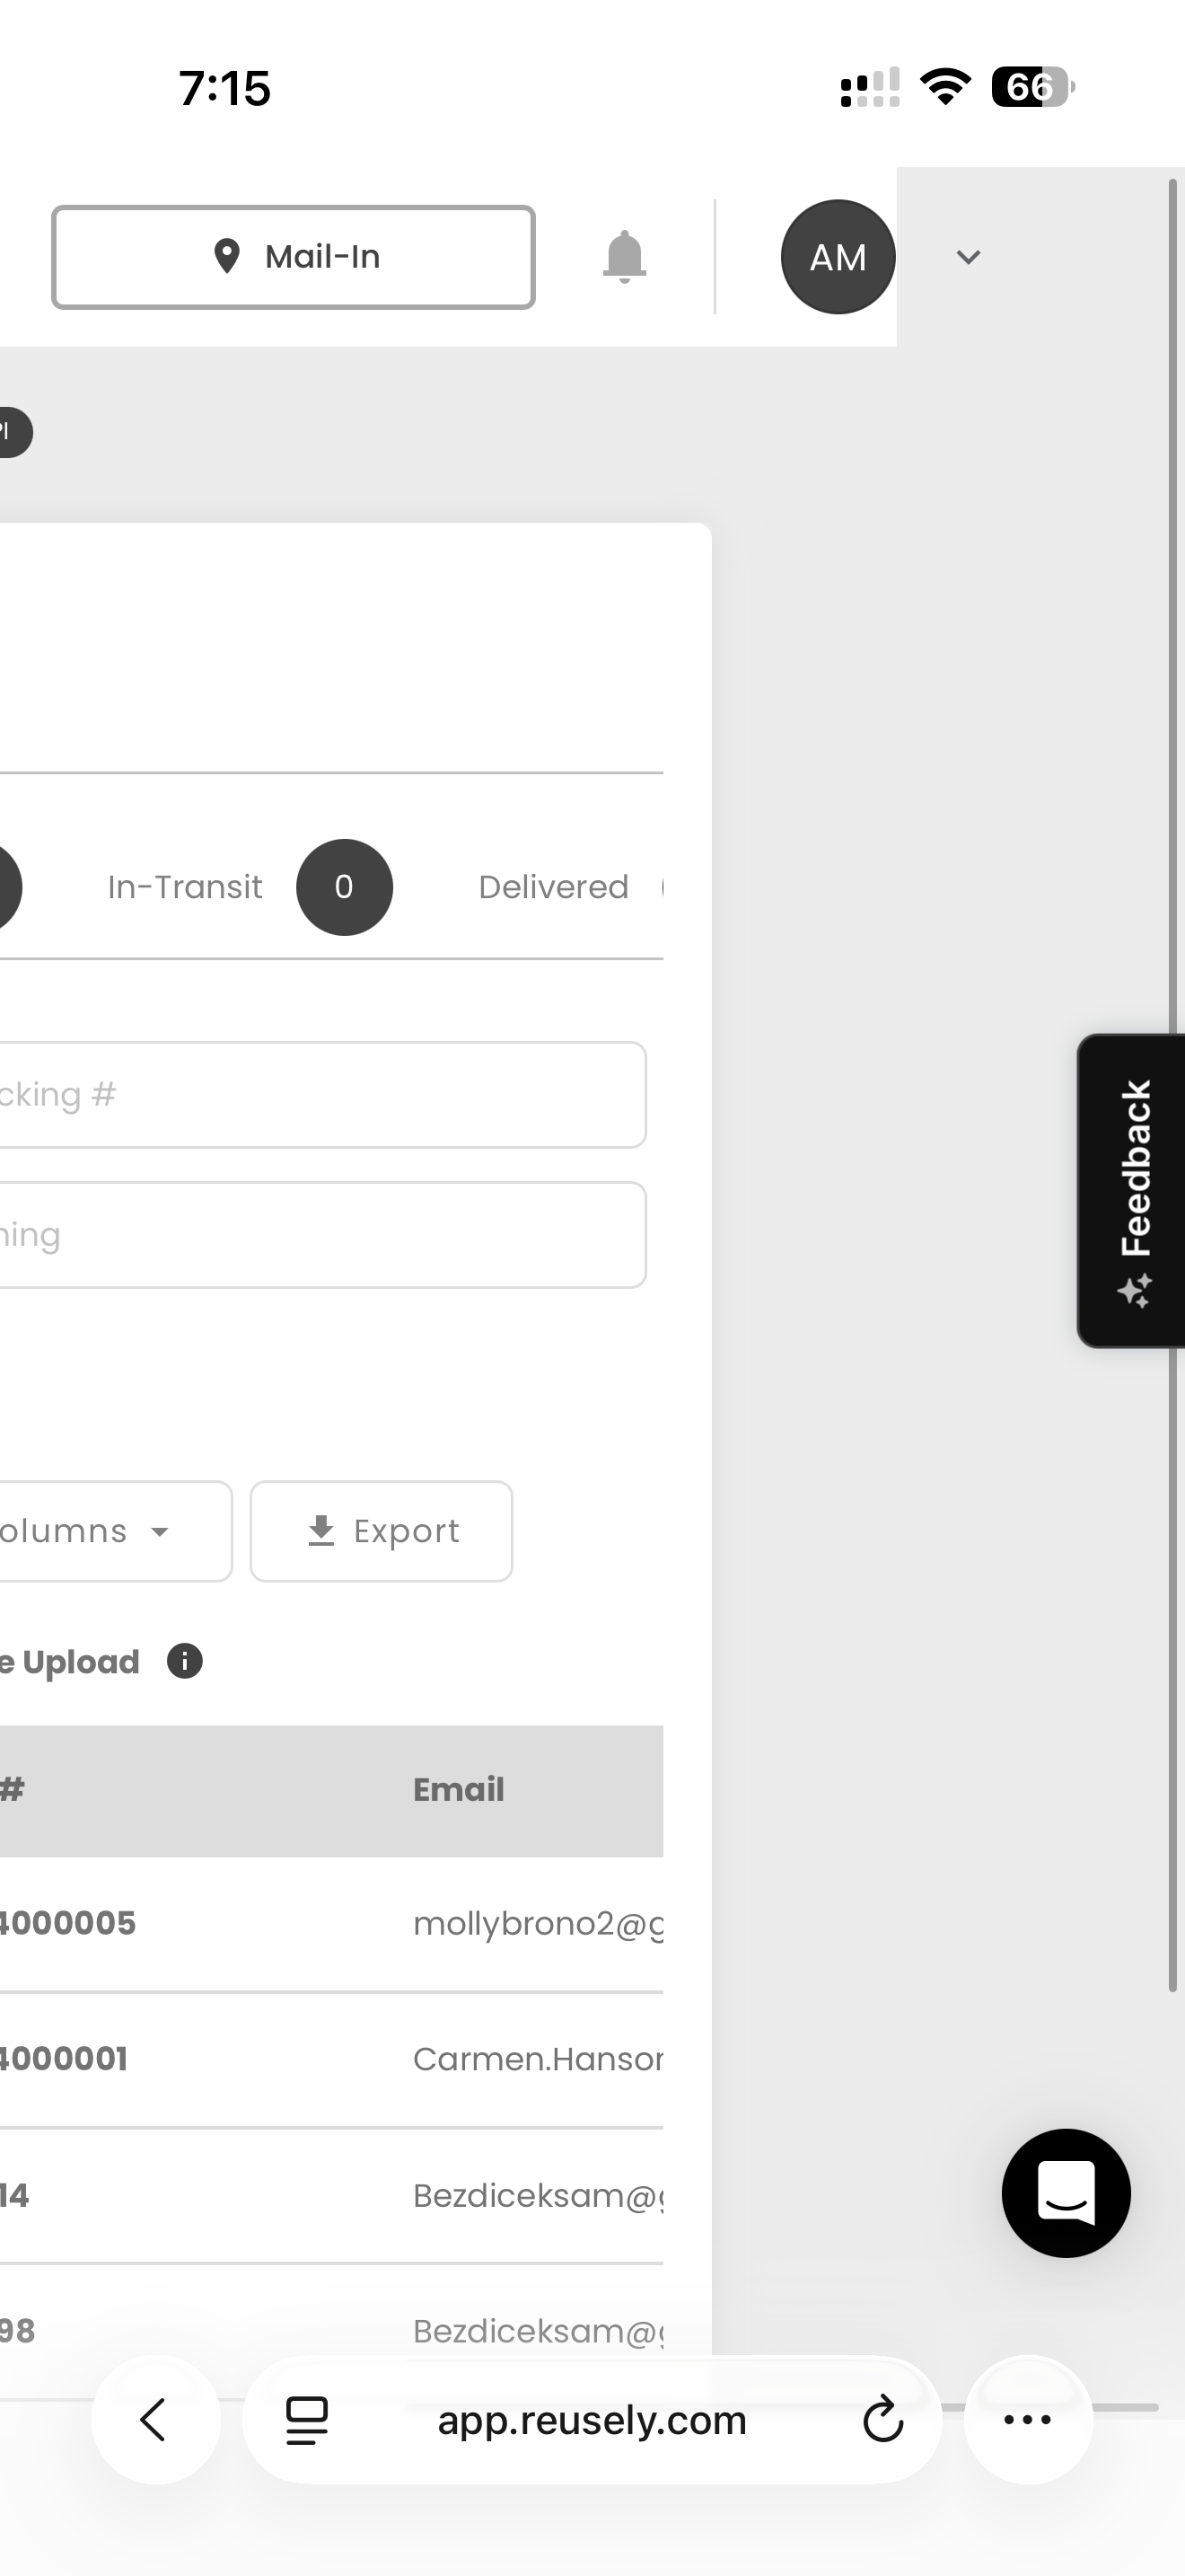The width and height of the screenshot is (1185, 2576).
Task: Open the Feedback side panel
Action: [1131, 1190]
